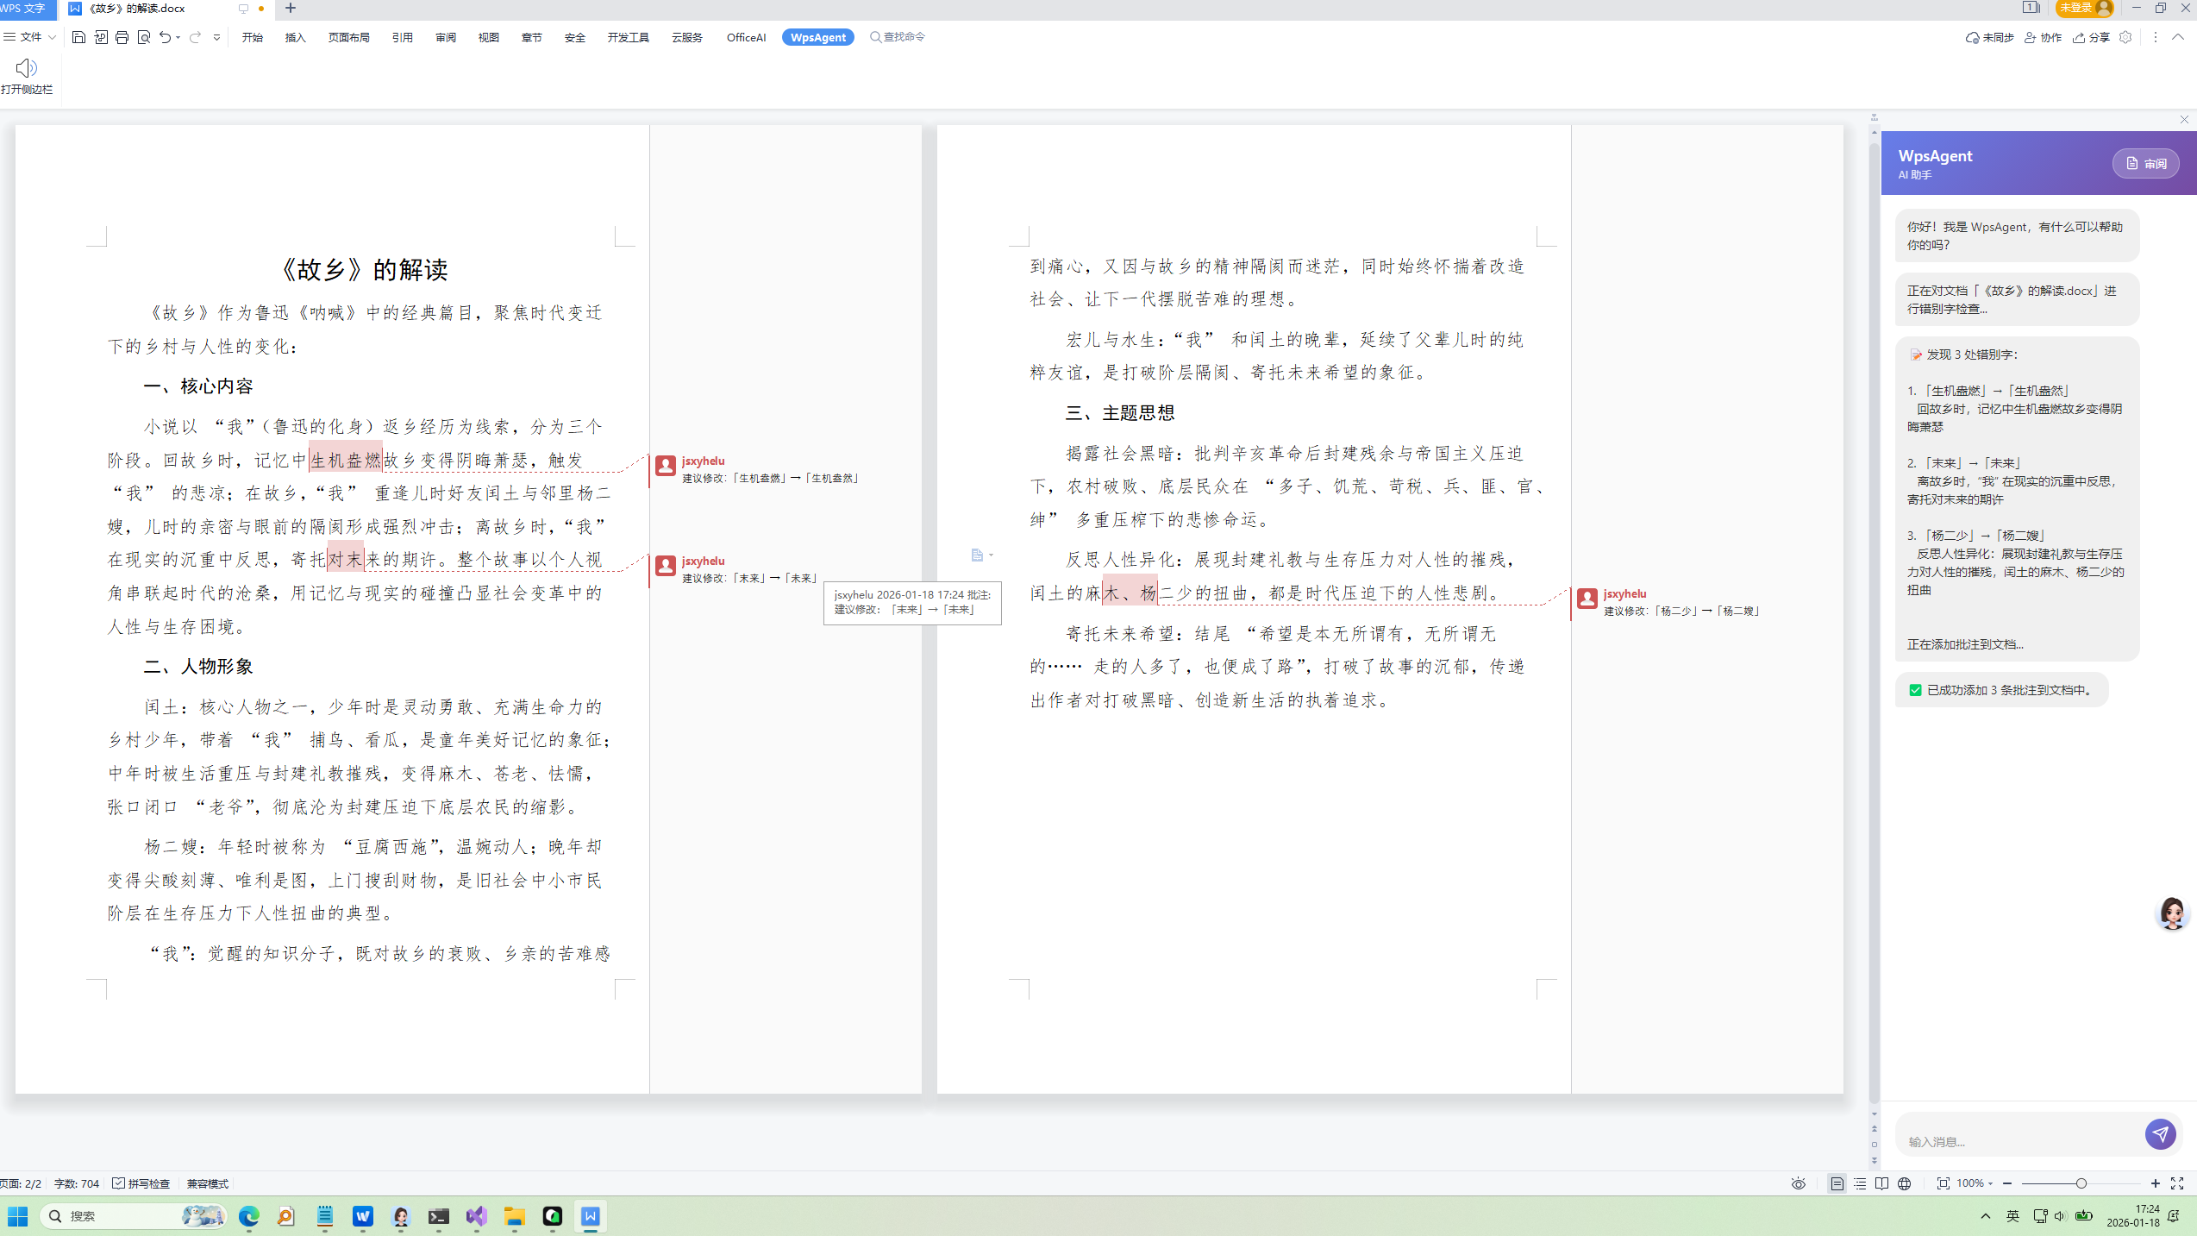Click the 打开侧边栏 speaker icon
The width and height of the screenshot is (2197, 1236).
[26, 68]
